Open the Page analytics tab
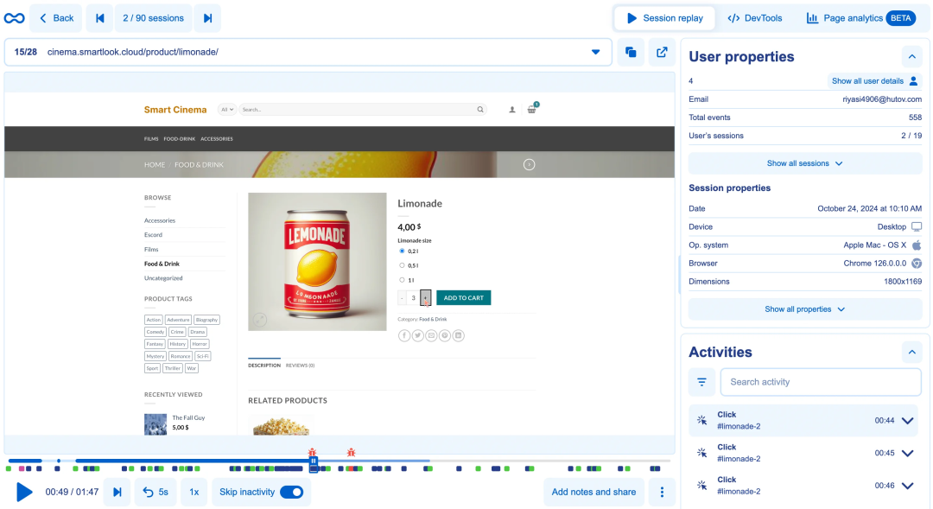This screenshot has width=933, height=509. point(860,18)
